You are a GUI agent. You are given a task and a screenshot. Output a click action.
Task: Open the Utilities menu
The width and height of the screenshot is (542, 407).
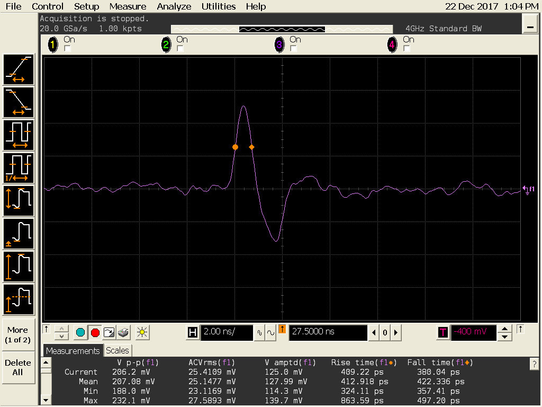click(x=219, y=6)
